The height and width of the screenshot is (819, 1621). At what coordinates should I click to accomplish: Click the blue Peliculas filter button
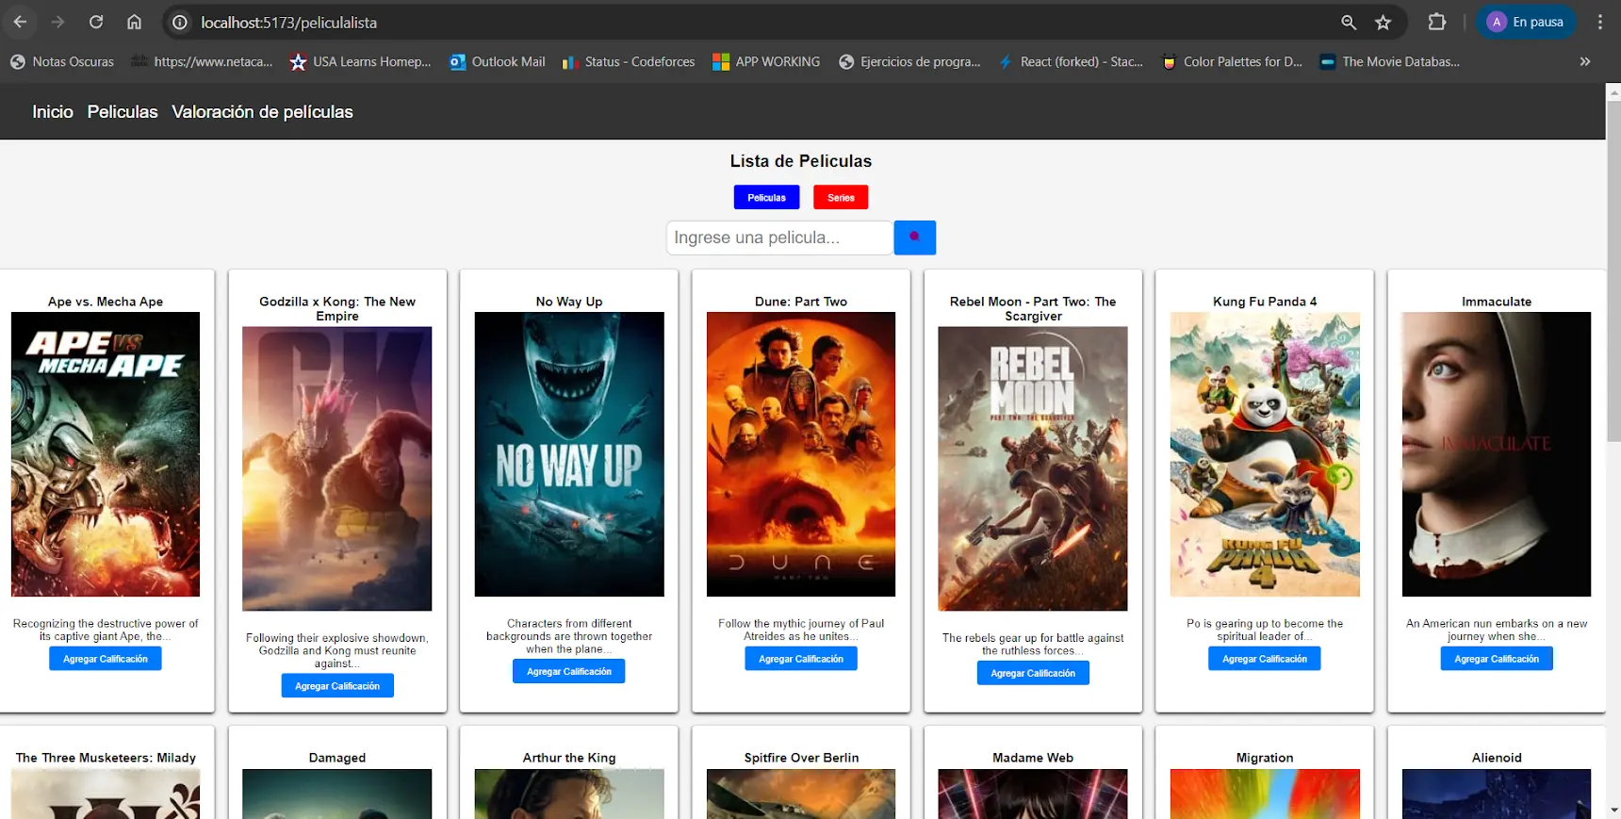(766, 197)
